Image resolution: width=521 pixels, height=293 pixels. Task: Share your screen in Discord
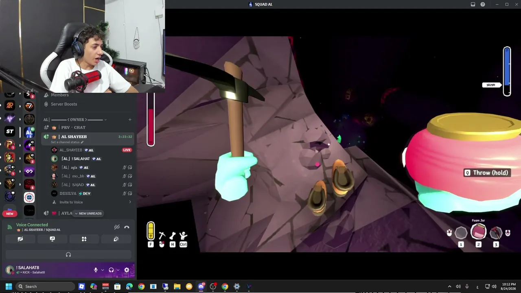pos(52,239)
